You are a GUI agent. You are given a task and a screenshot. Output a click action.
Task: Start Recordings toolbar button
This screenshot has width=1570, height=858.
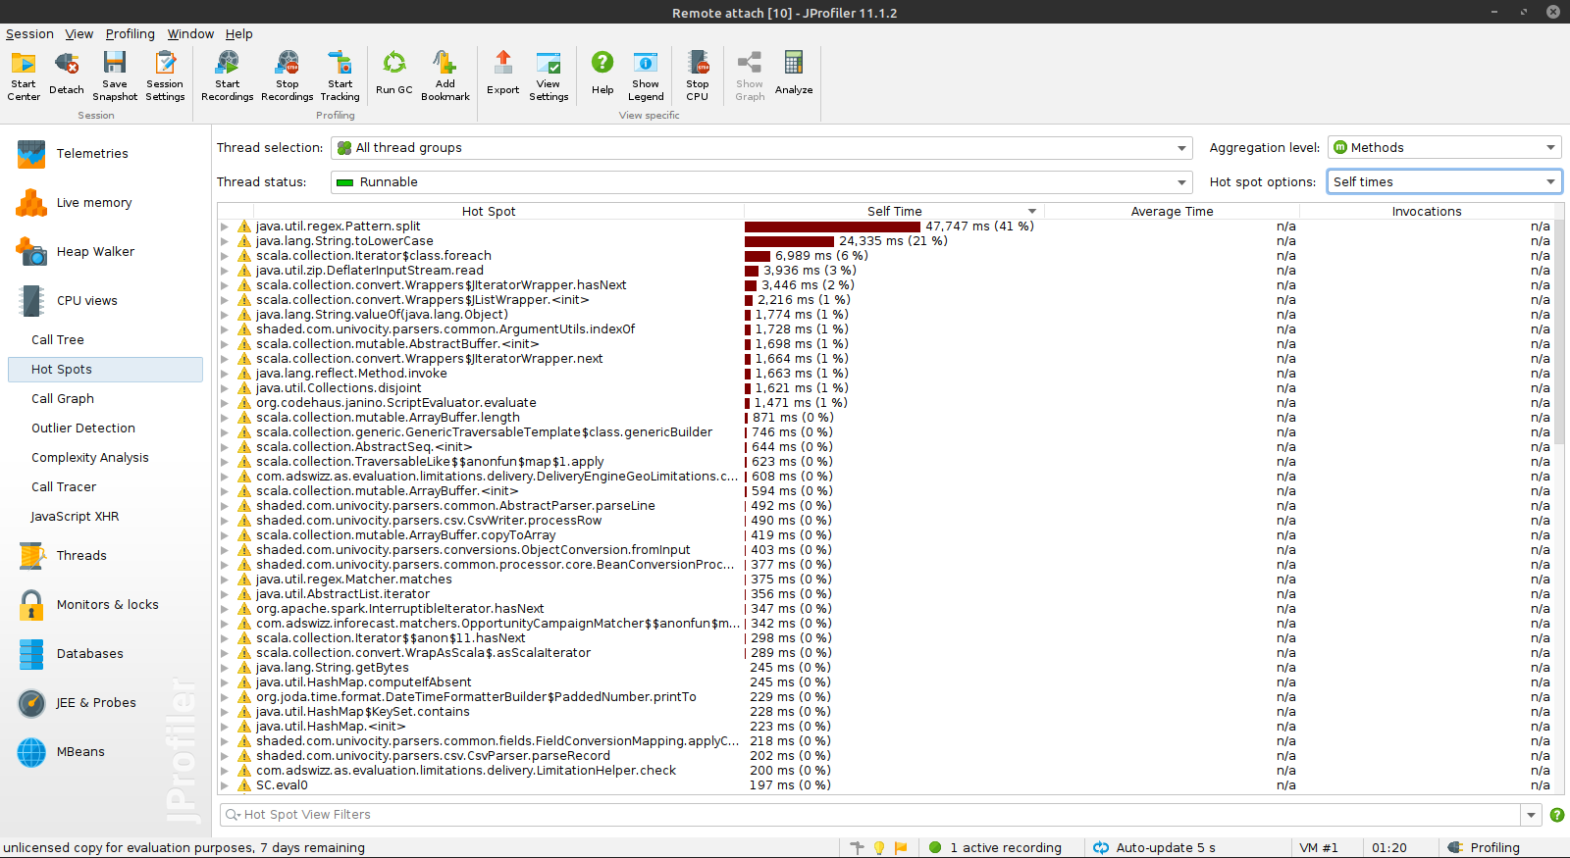coord(228,76)
